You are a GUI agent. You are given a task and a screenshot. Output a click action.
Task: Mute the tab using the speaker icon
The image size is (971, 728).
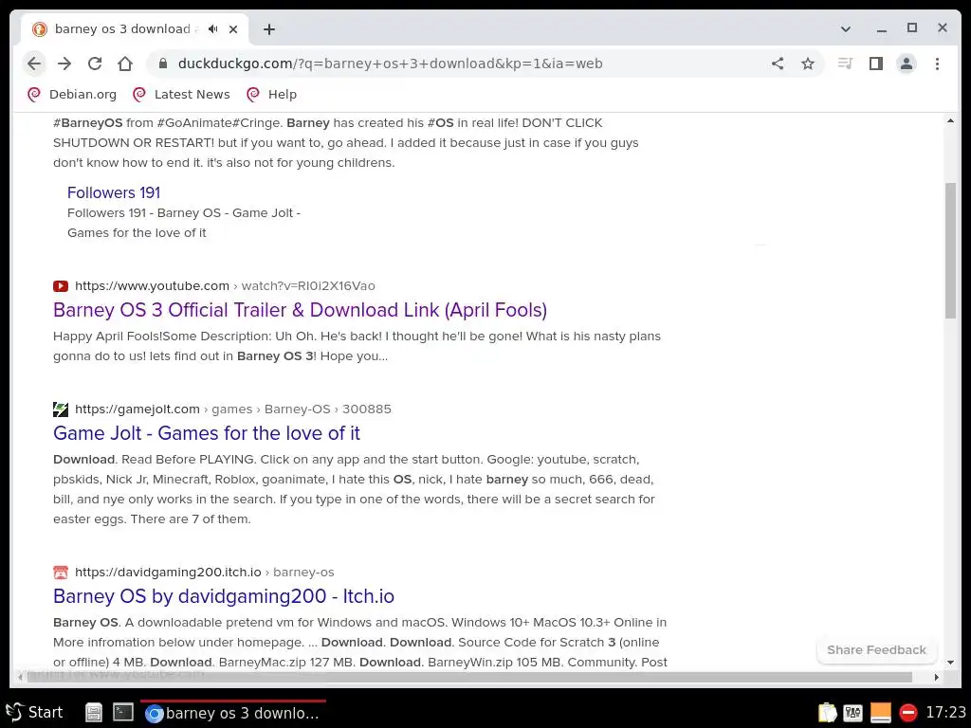click(213, 29)
